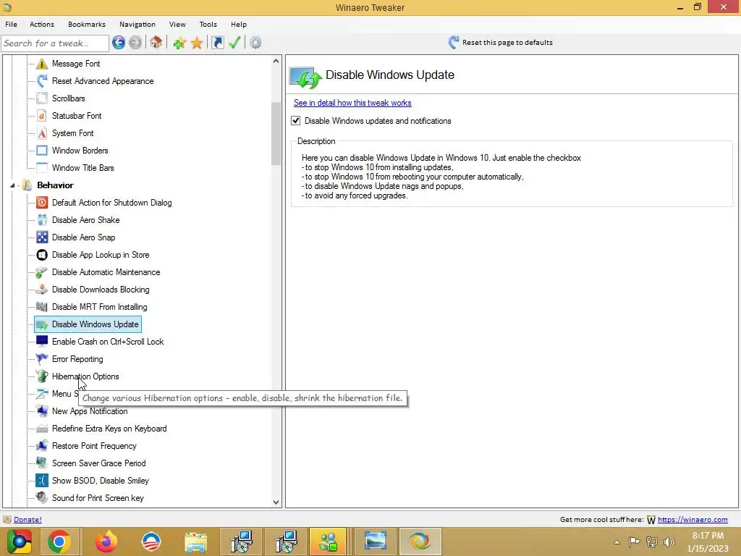Screen dimensions: 741x556
Task: Collapse the Behavior tree category
Action: (13, 185)
